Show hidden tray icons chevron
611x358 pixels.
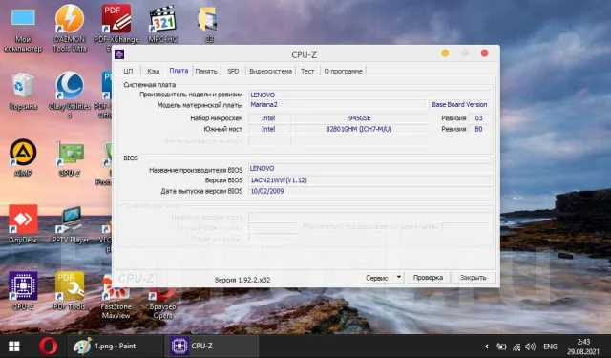point(486,347)
